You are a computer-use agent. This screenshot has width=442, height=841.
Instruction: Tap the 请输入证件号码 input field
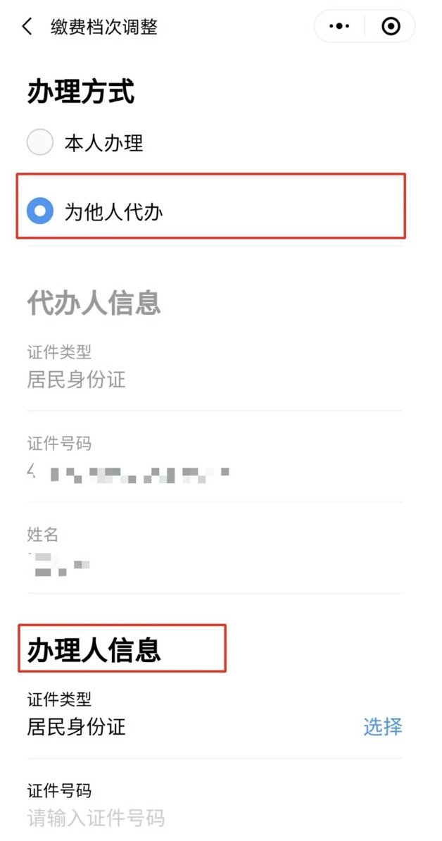click(x=214, y=818)
